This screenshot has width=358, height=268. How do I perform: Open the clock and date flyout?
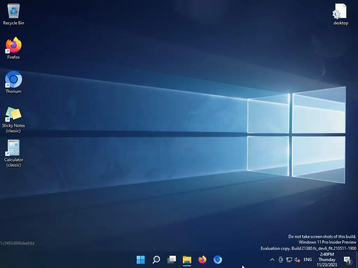tap(327, 260)
